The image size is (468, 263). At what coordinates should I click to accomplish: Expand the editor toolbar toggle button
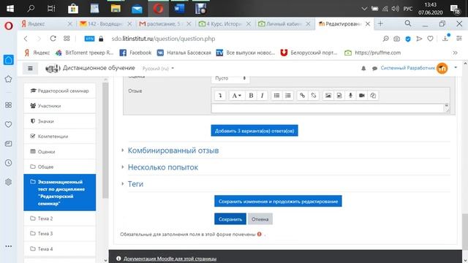coord(220,96)
